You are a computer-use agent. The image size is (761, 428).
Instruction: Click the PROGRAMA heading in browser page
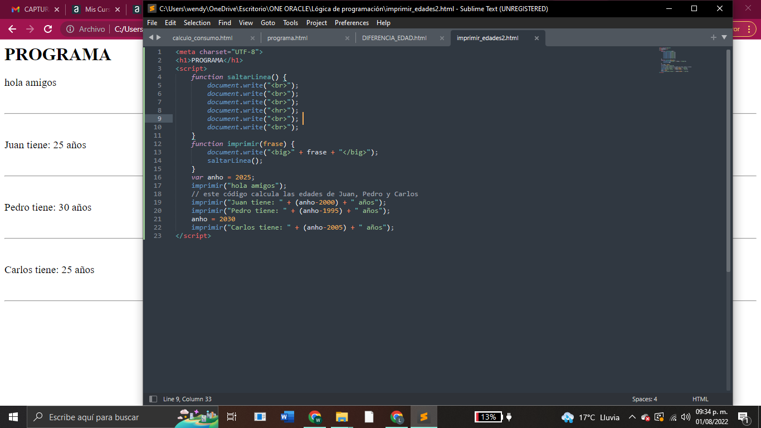click(58, 55)
